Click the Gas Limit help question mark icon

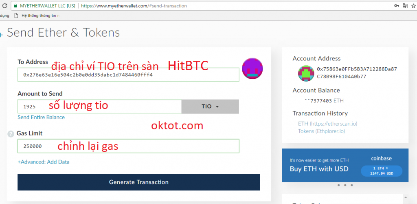pos(11,134)
